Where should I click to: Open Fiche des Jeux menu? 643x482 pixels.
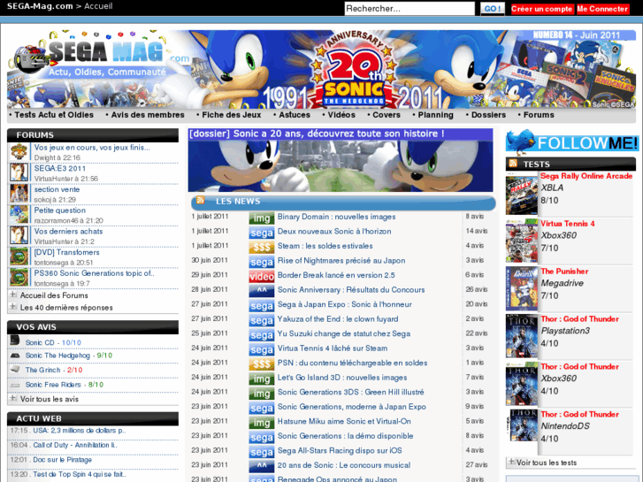[x=231, y=115]
